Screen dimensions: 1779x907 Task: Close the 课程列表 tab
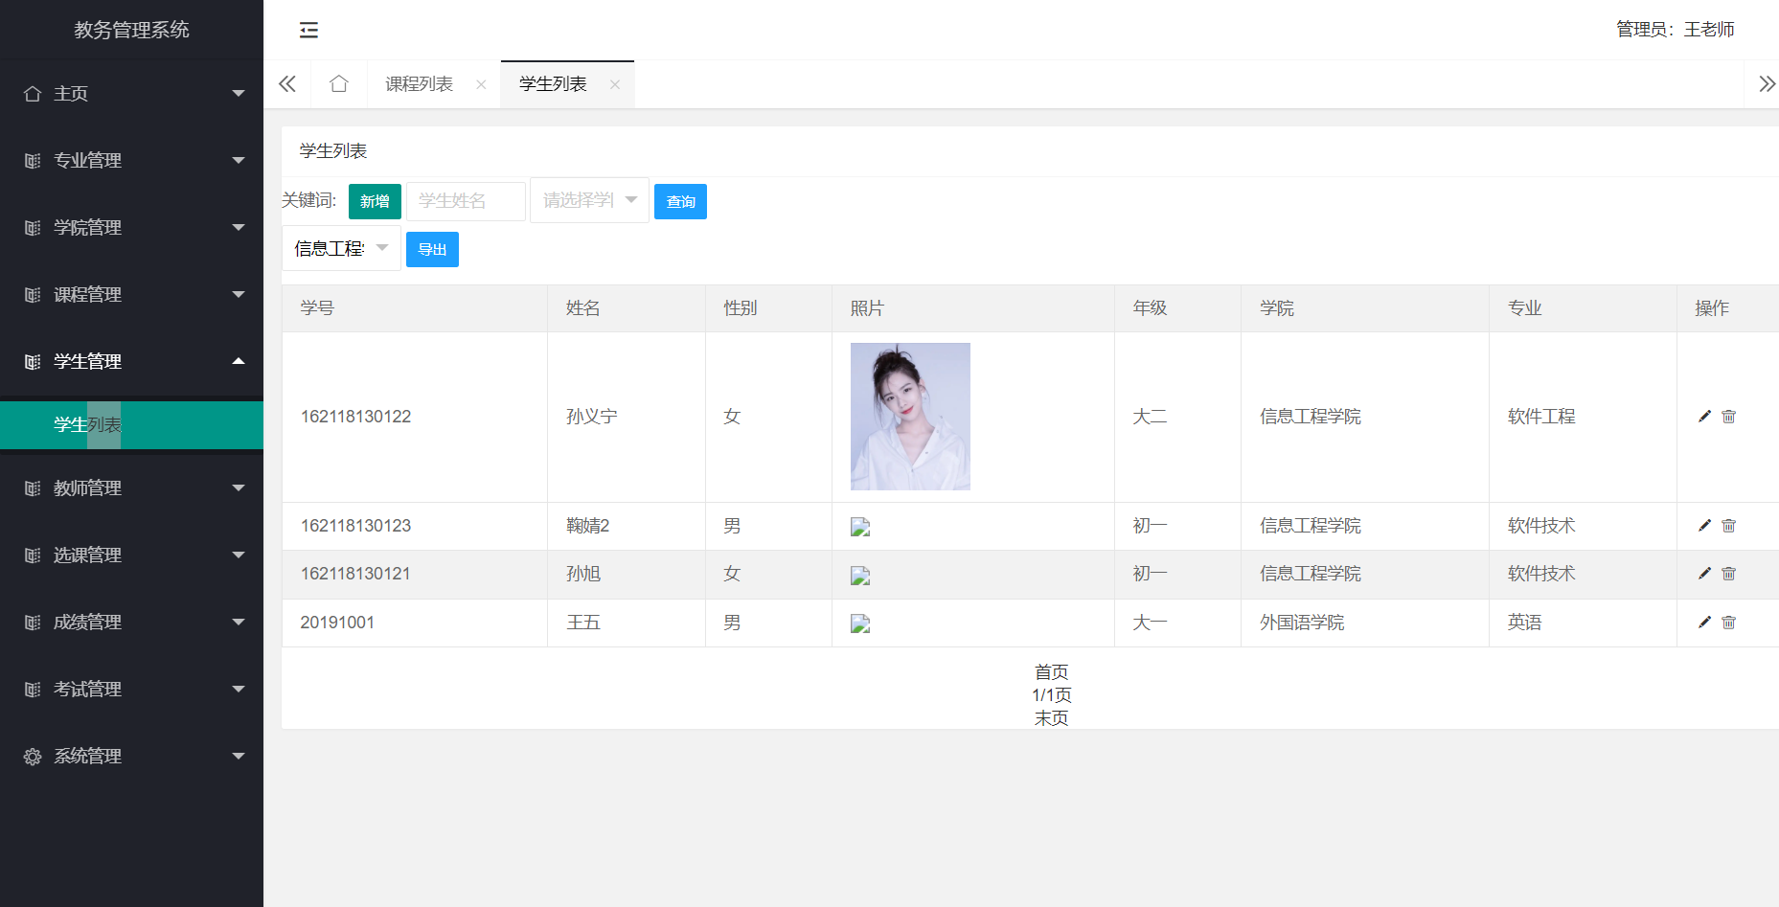pyautogui.click(x=481, y=85)
